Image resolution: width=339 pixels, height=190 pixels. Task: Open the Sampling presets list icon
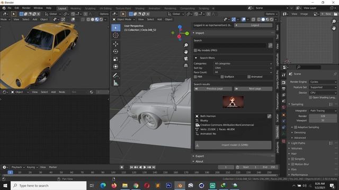pyautogui.click(x=331, y=104)
